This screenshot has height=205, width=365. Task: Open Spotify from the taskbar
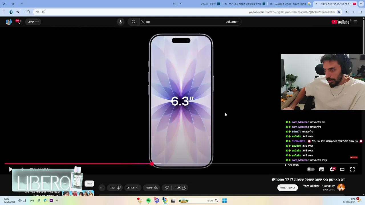[x=148, y=201]
